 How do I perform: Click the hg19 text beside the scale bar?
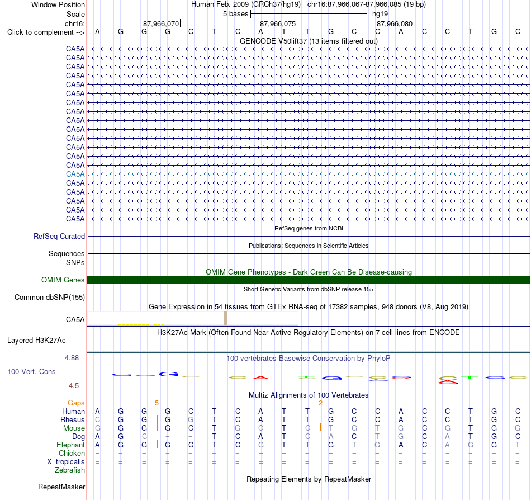coord(380,14)
